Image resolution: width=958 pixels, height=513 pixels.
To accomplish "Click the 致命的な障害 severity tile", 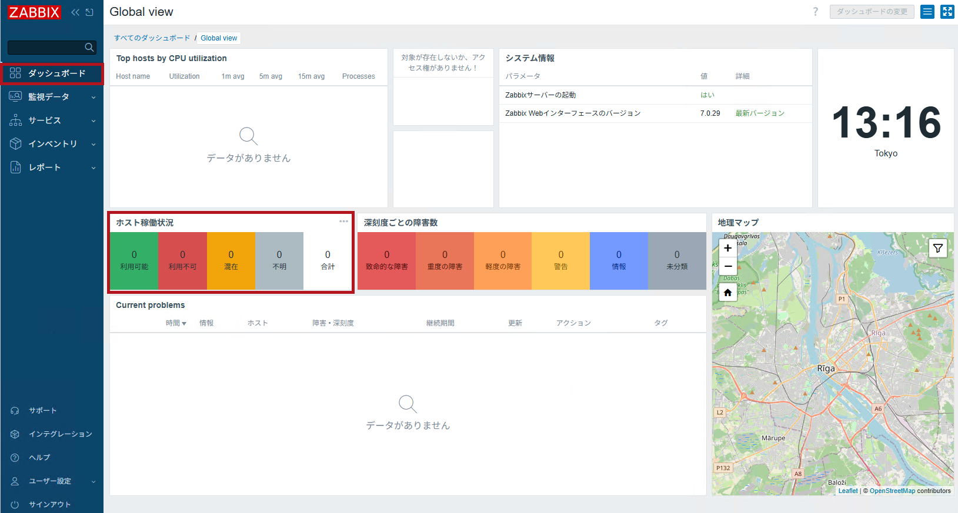I will click(x=387, y=261).
